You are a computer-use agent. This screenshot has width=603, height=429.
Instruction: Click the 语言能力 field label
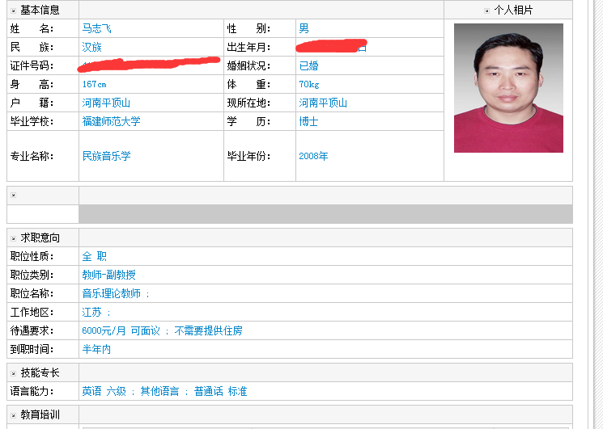(32, 391)
